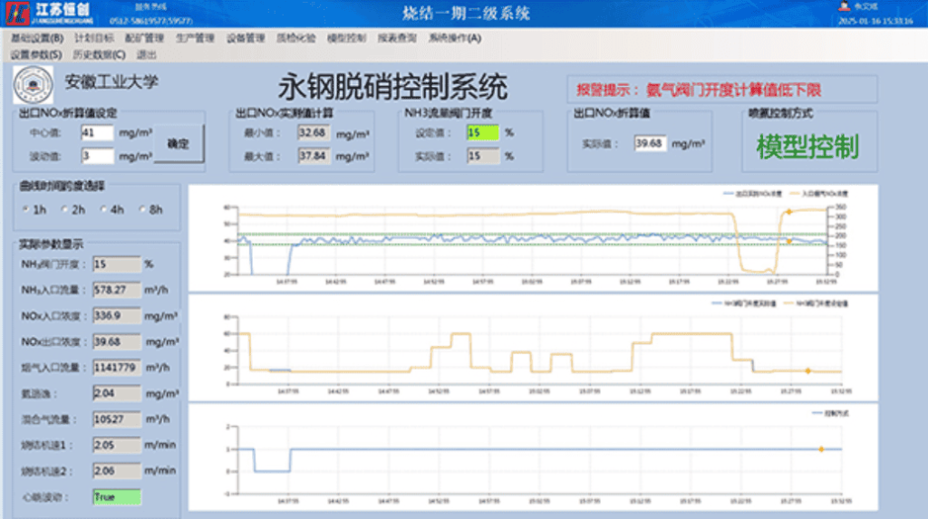Click the orange marker on the control mode chart

[821, 449]
